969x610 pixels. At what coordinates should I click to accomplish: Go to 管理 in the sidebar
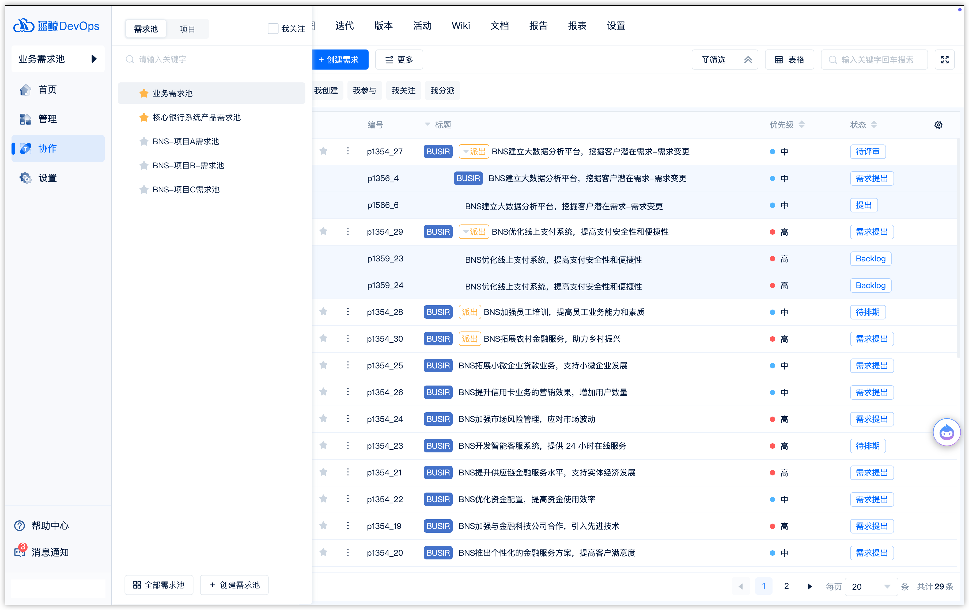47,119
